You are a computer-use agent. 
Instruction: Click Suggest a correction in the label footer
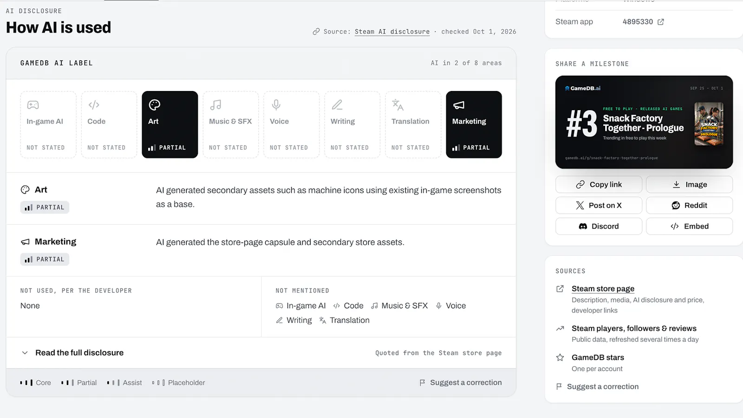[x=461, y=383]
